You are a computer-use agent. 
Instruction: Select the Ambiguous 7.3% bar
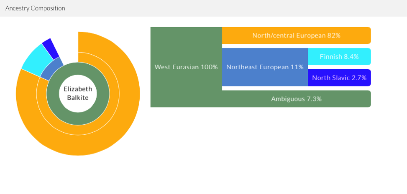coord(296,99)
